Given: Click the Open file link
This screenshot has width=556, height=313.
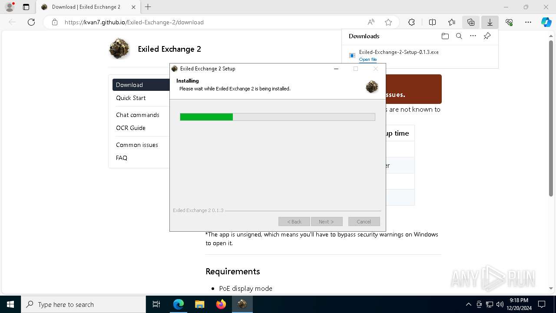Looking at the screenshot, I should click(368, 60).
